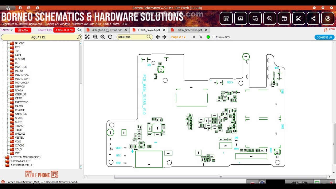Click the magnifier in AQUAS R2 search box
The image size is (336, 189).
pyautogui.click(x=79, y=37)
